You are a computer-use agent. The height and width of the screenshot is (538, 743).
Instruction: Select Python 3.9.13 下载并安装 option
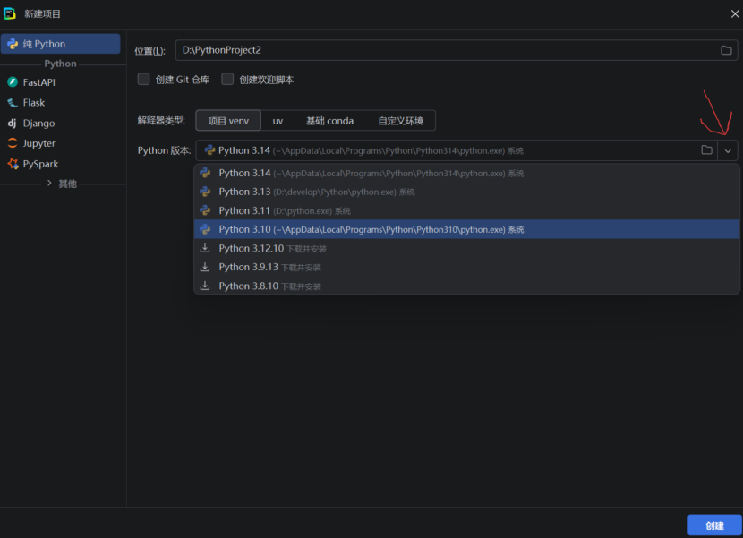[466, 268]
